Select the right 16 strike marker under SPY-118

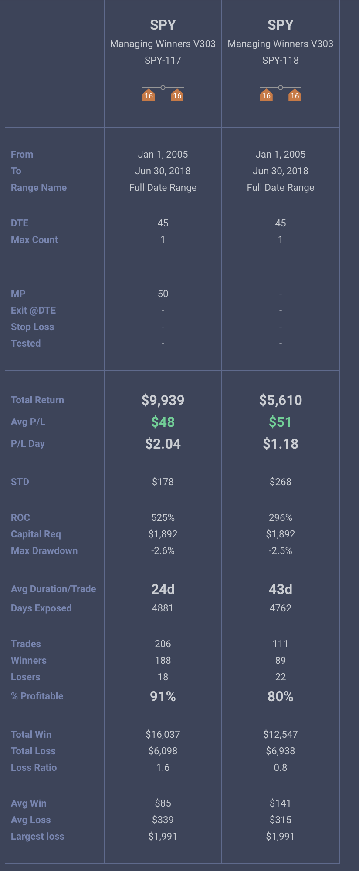pyautogui.click(x=295, y=95)
